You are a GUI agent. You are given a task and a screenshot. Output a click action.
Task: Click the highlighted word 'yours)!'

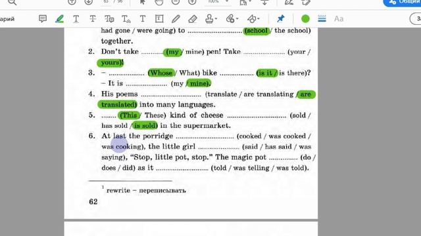pyautogui.click(x=111, y=63)
